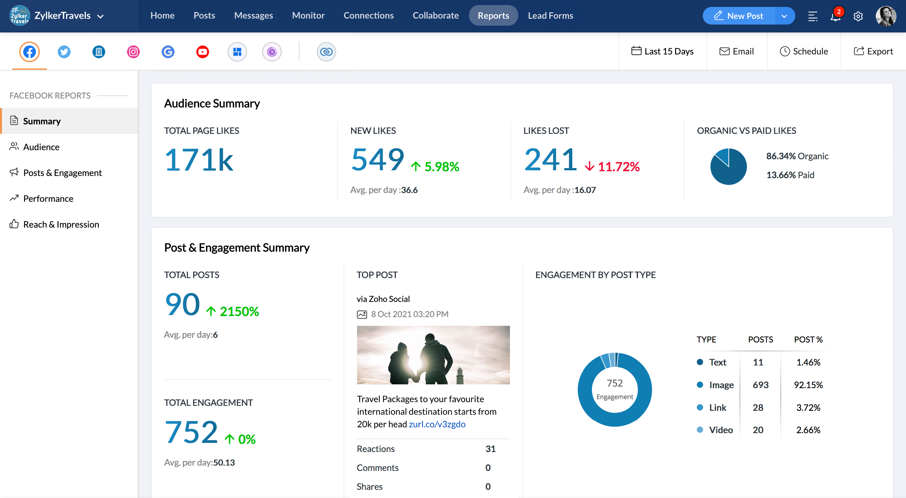Switch to YouTube channel icon

(x=203, y=52)
